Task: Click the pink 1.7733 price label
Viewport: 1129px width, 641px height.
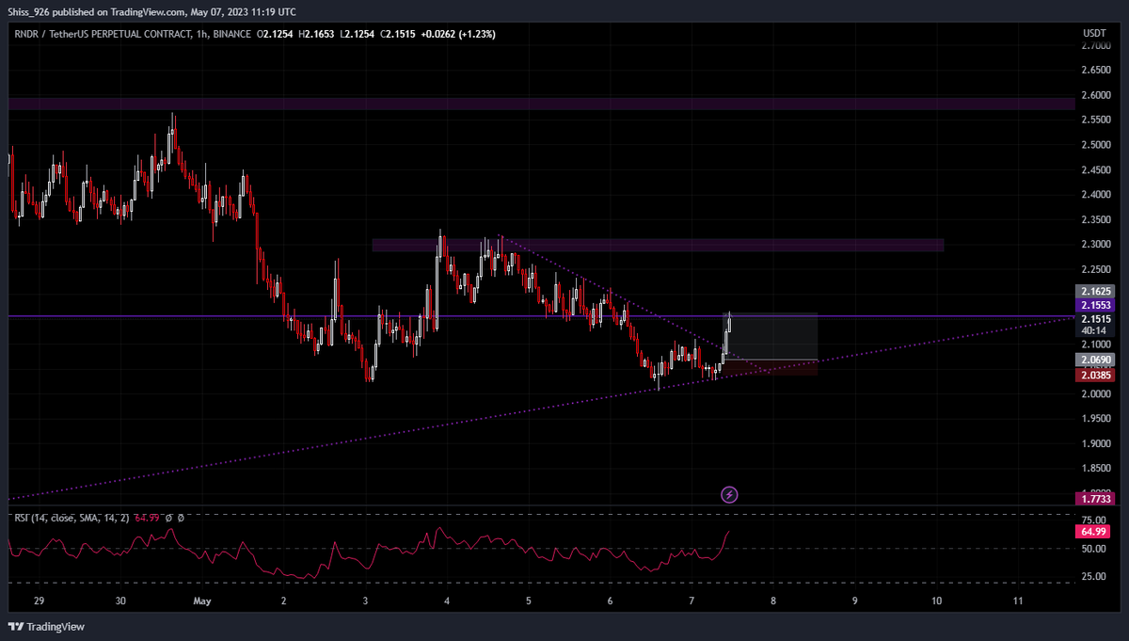Action: click(1094, 499)
